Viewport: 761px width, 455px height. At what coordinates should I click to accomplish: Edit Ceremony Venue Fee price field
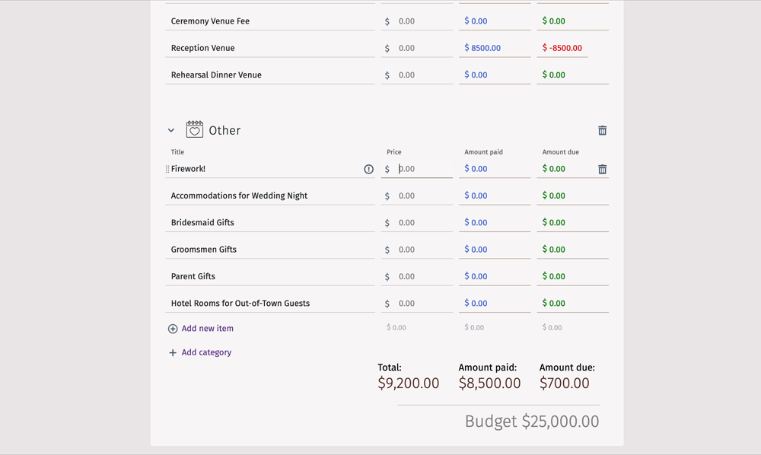point(417,21)
